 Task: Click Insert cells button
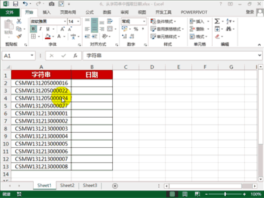pyautogui.click(x=197, y=21)
